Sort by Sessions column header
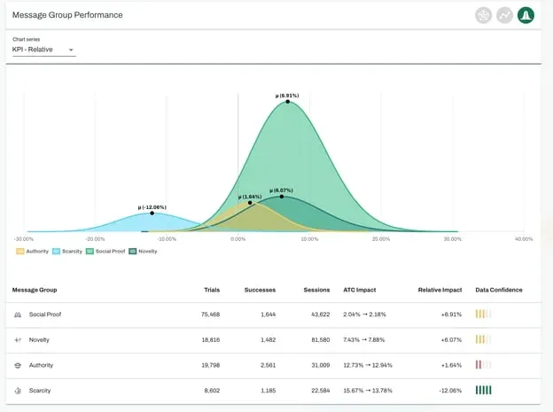 [316, 290]
